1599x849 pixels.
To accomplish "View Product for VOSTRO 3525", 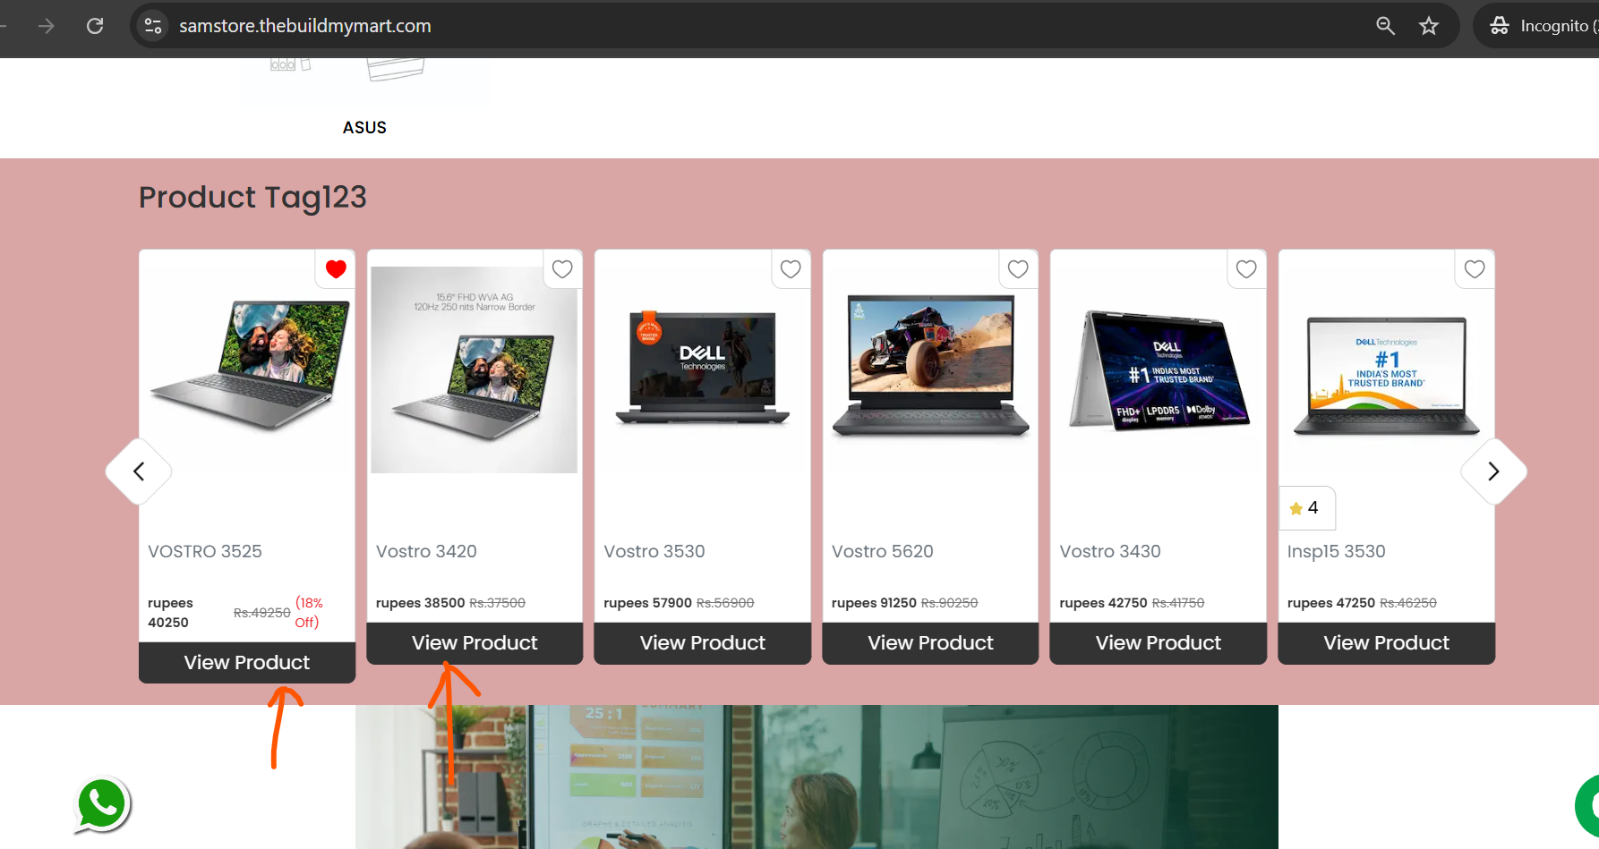I will [247, 663].
